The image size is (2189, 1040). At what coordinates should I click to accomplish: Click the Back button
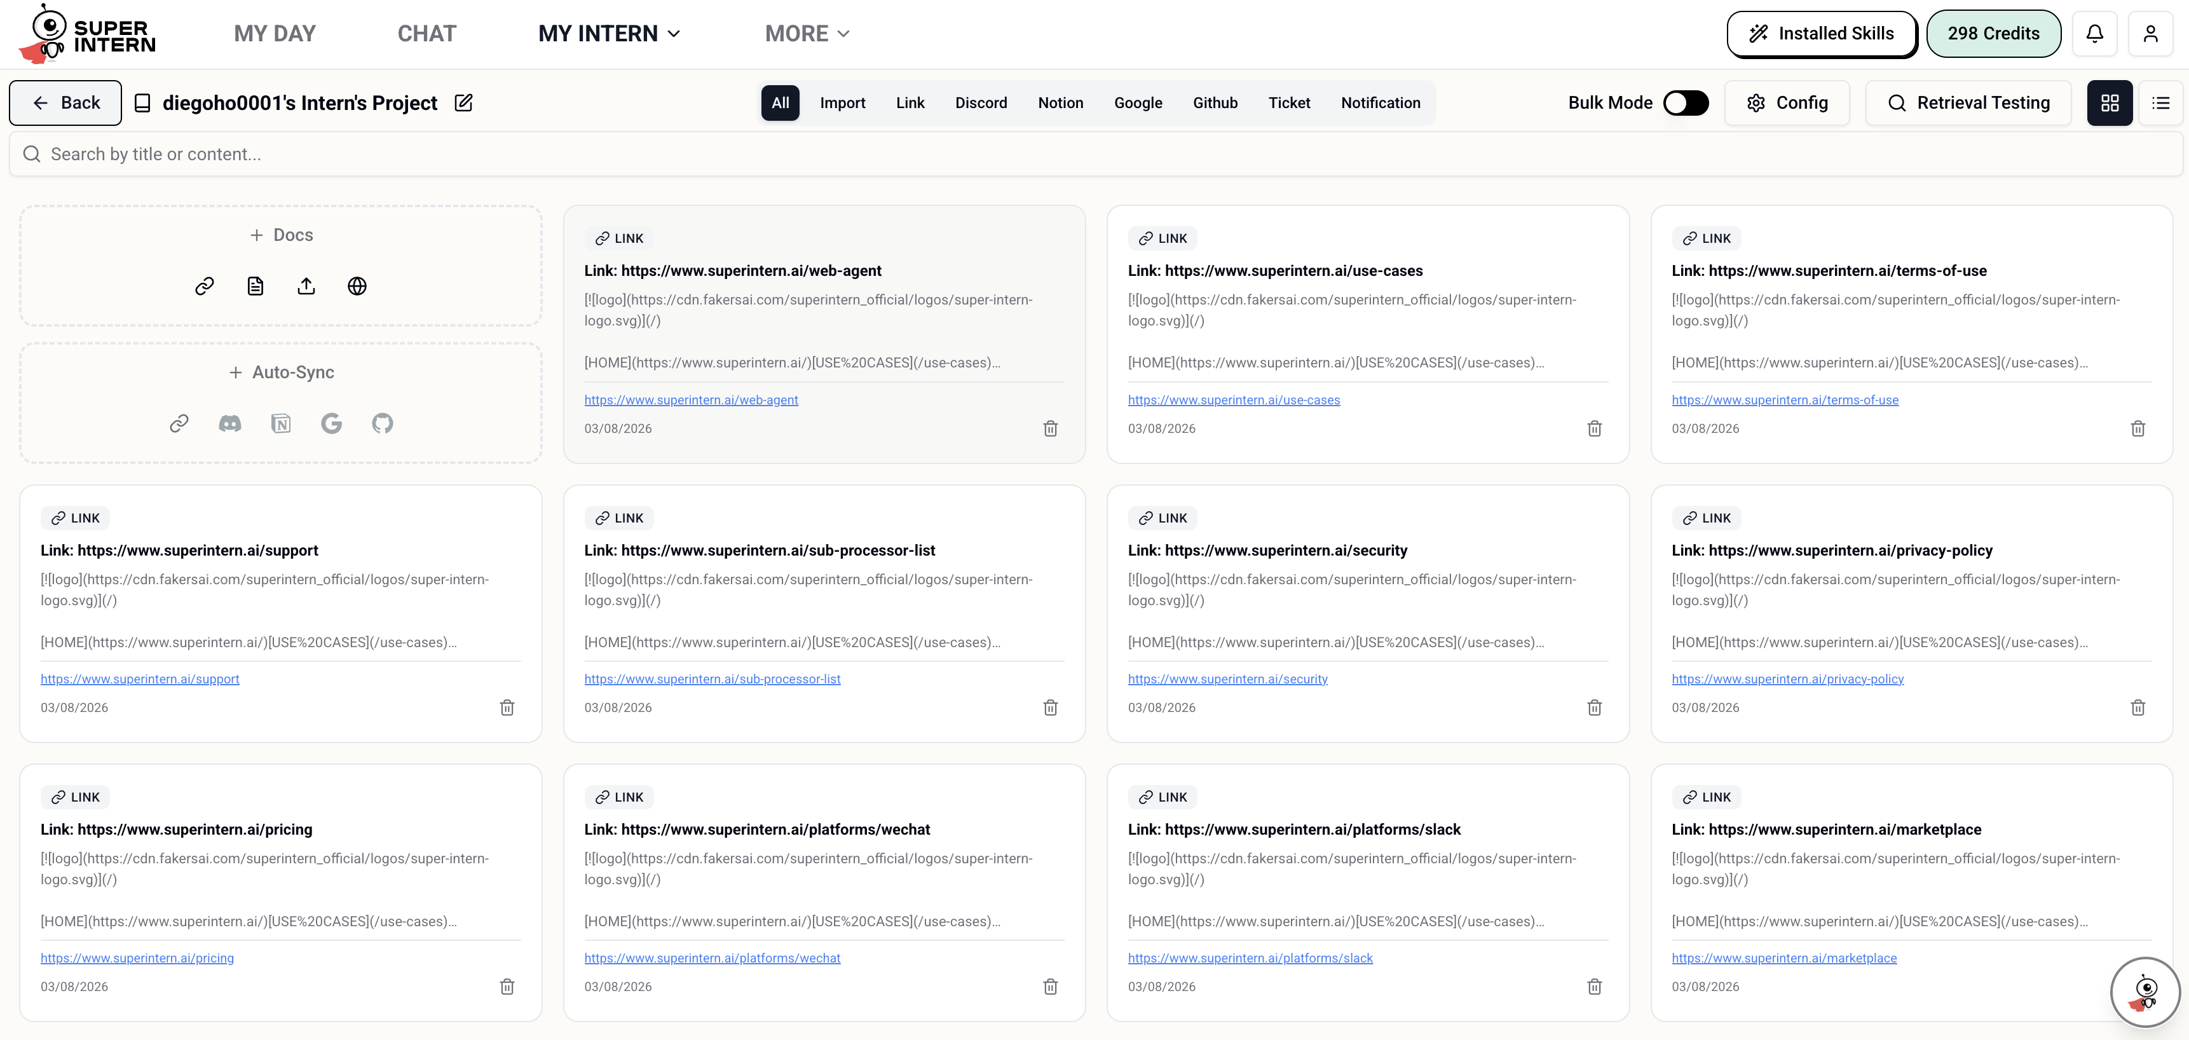click(x=65, y=103)
